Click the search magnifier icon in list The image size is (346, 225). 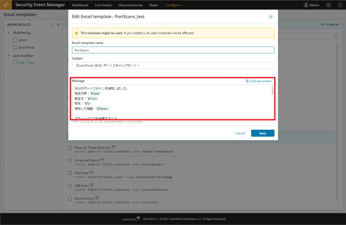pyautogui.click(x=336, y=36)
